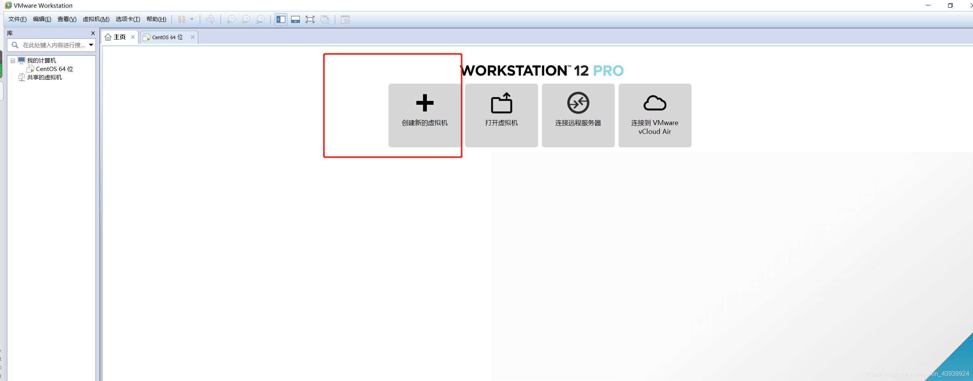This screenshot has width=973, height=381.
Task: Click the console view icon at toolbar end
Action: [x=345, y=19]
